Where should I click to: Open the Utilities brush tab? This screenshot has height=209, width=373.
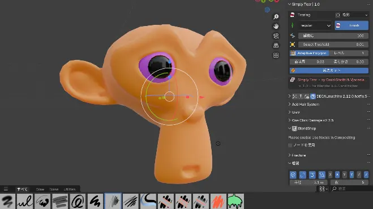tap(70, 189)
